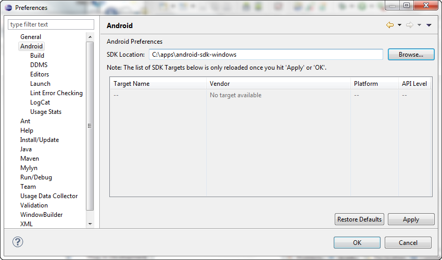Select Run/Debug in the tree
The height and width of the screenshot is (260, 442).
36,177
